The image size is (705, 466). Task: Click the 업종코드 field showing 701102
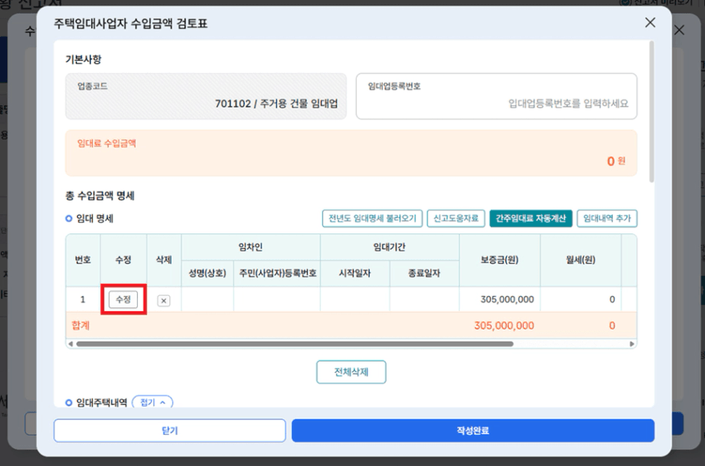206,96
